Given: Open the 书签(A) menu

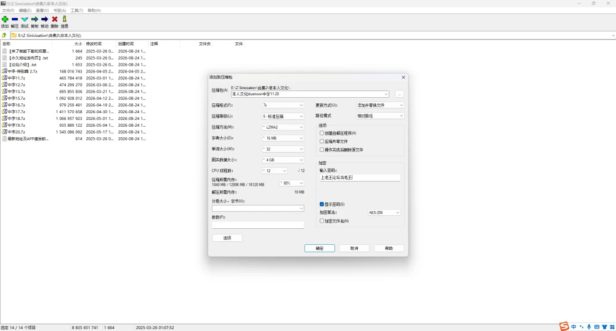Looking at the screenshot, I should click(x=60, y=10).
